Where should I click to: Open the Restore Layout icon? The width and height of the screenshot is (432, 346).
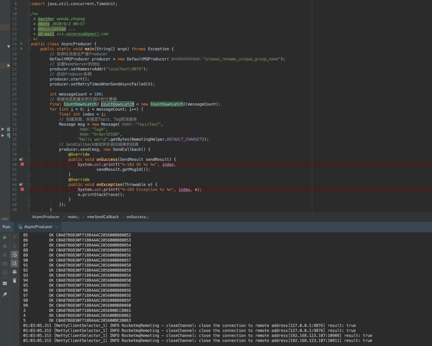tap(5, 283)
